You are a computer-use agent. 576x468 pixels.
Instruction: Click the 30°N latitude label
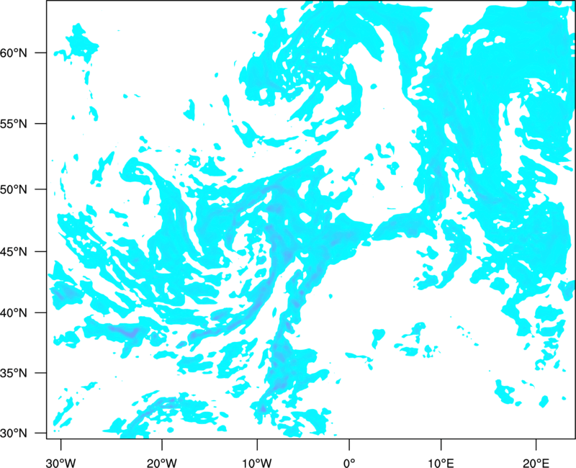click(x=14, y=433)
